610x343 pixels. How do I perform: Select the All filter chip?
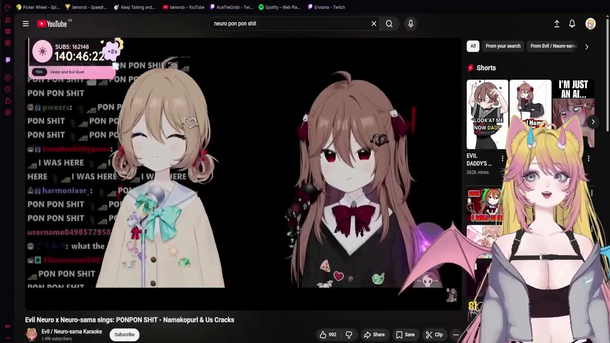tap(473, 46)
